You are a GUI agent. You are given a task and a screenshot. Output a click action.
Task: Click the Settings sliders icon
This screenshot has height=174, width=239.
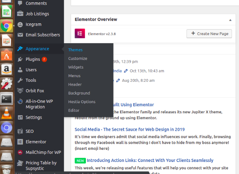pos(20,118)
